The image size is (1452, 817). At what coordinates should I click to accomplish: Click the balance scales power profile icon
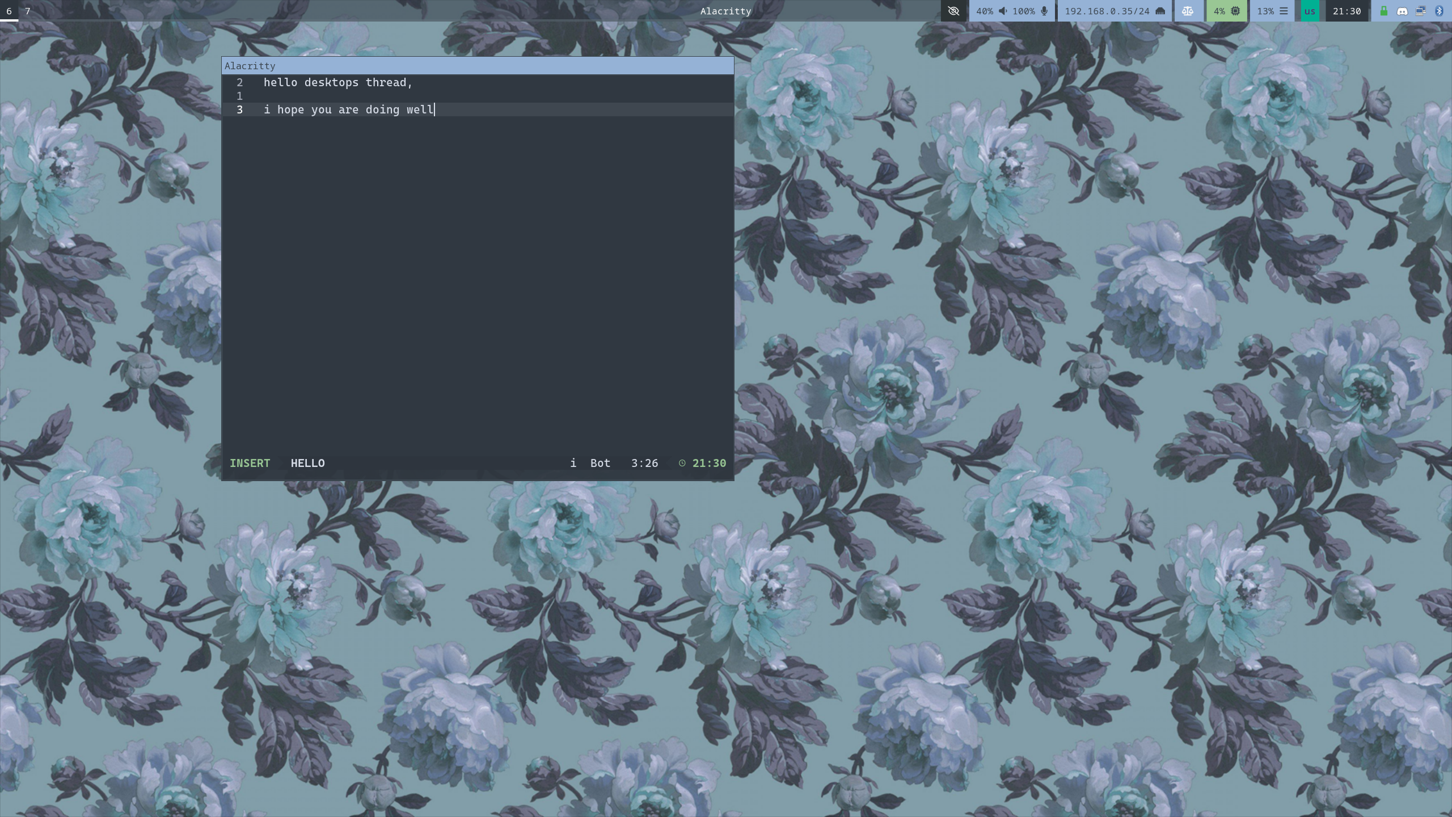pos(1188,11)
